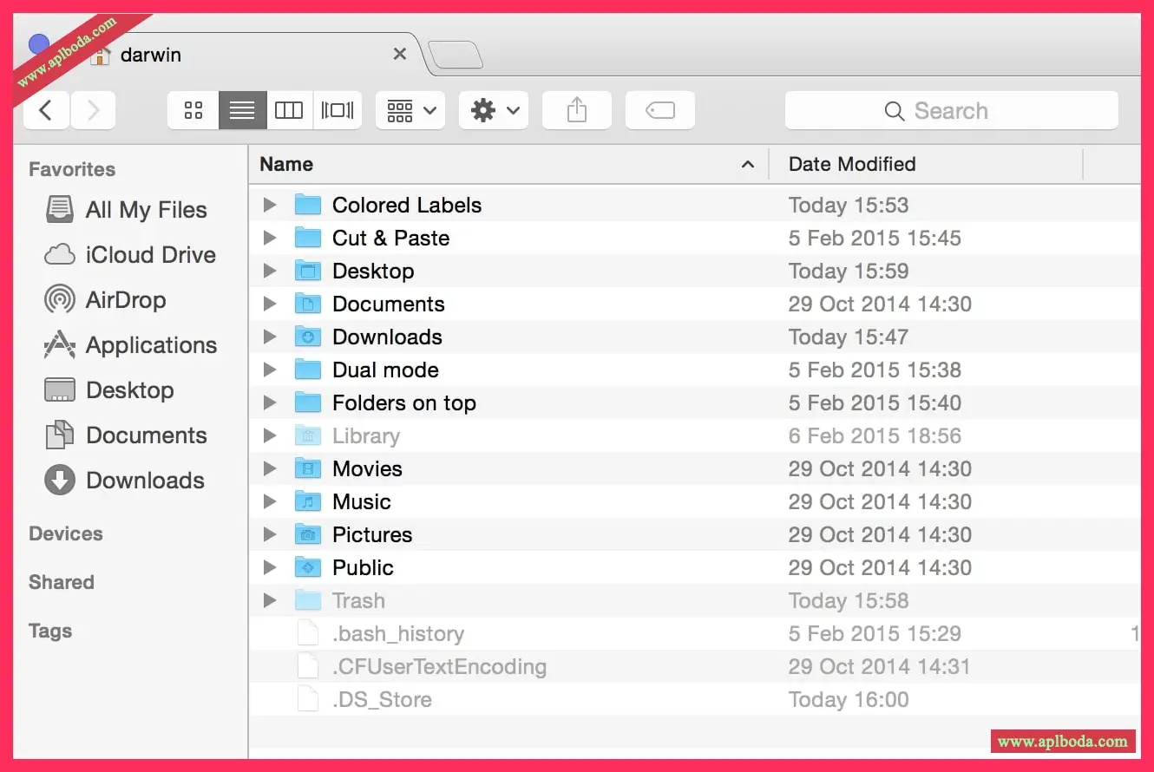The height and width of the screenshot is (772, 1154).
Task: Switch to column view mode
Action: pyautogui.click(x=289, y=110)
